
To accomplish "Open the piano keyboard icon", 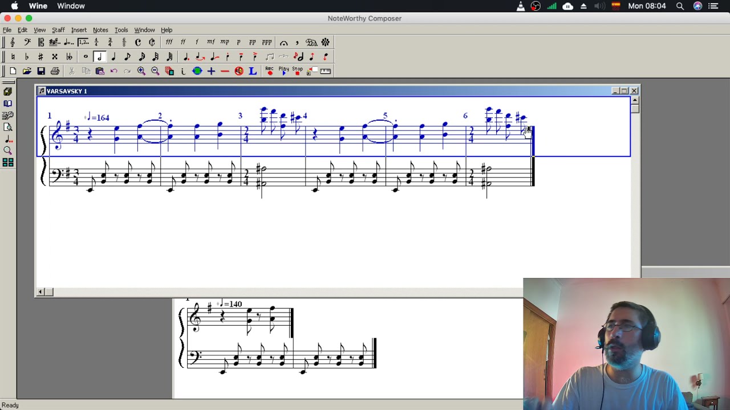I will click(325, 71).
